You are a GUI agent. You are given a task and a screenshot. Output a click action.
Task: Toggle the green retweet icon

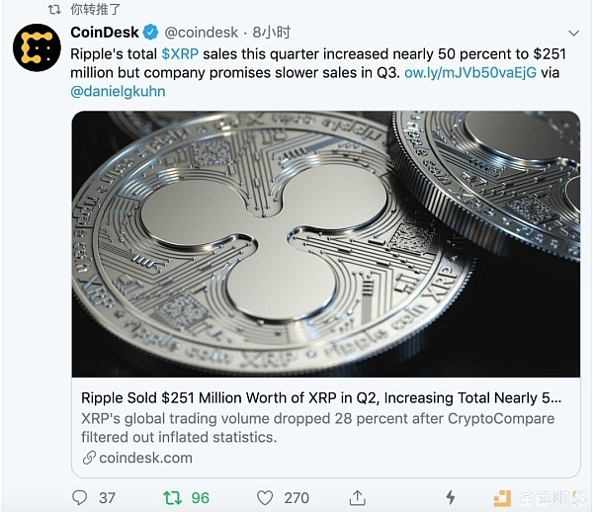[x=172, y=497]
